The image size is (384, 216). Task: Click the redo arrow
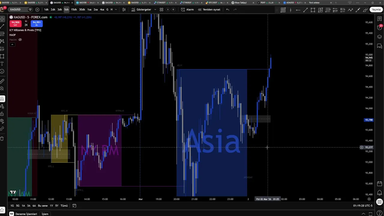(x=235, y=10)
